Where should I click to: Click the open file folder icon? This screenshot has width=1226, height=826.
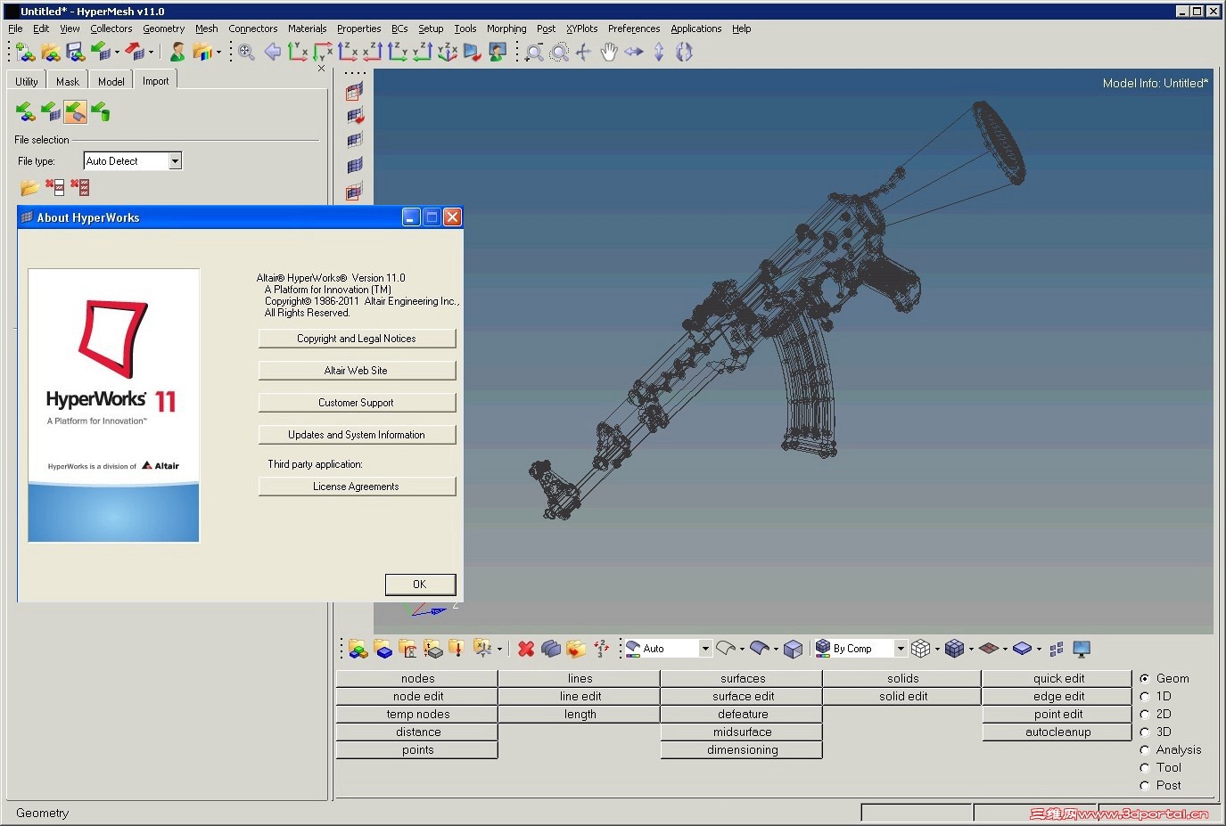(29, 187)
